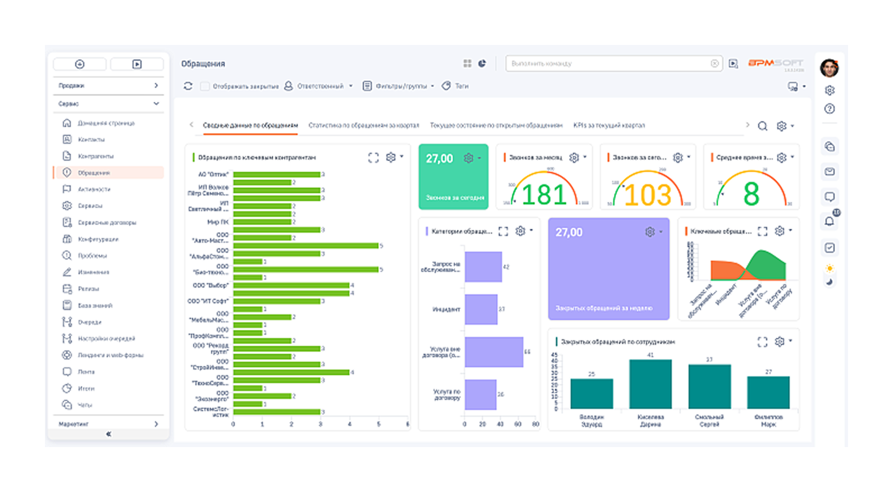Clear the command field with the x icon

click(x=714, y=63)
